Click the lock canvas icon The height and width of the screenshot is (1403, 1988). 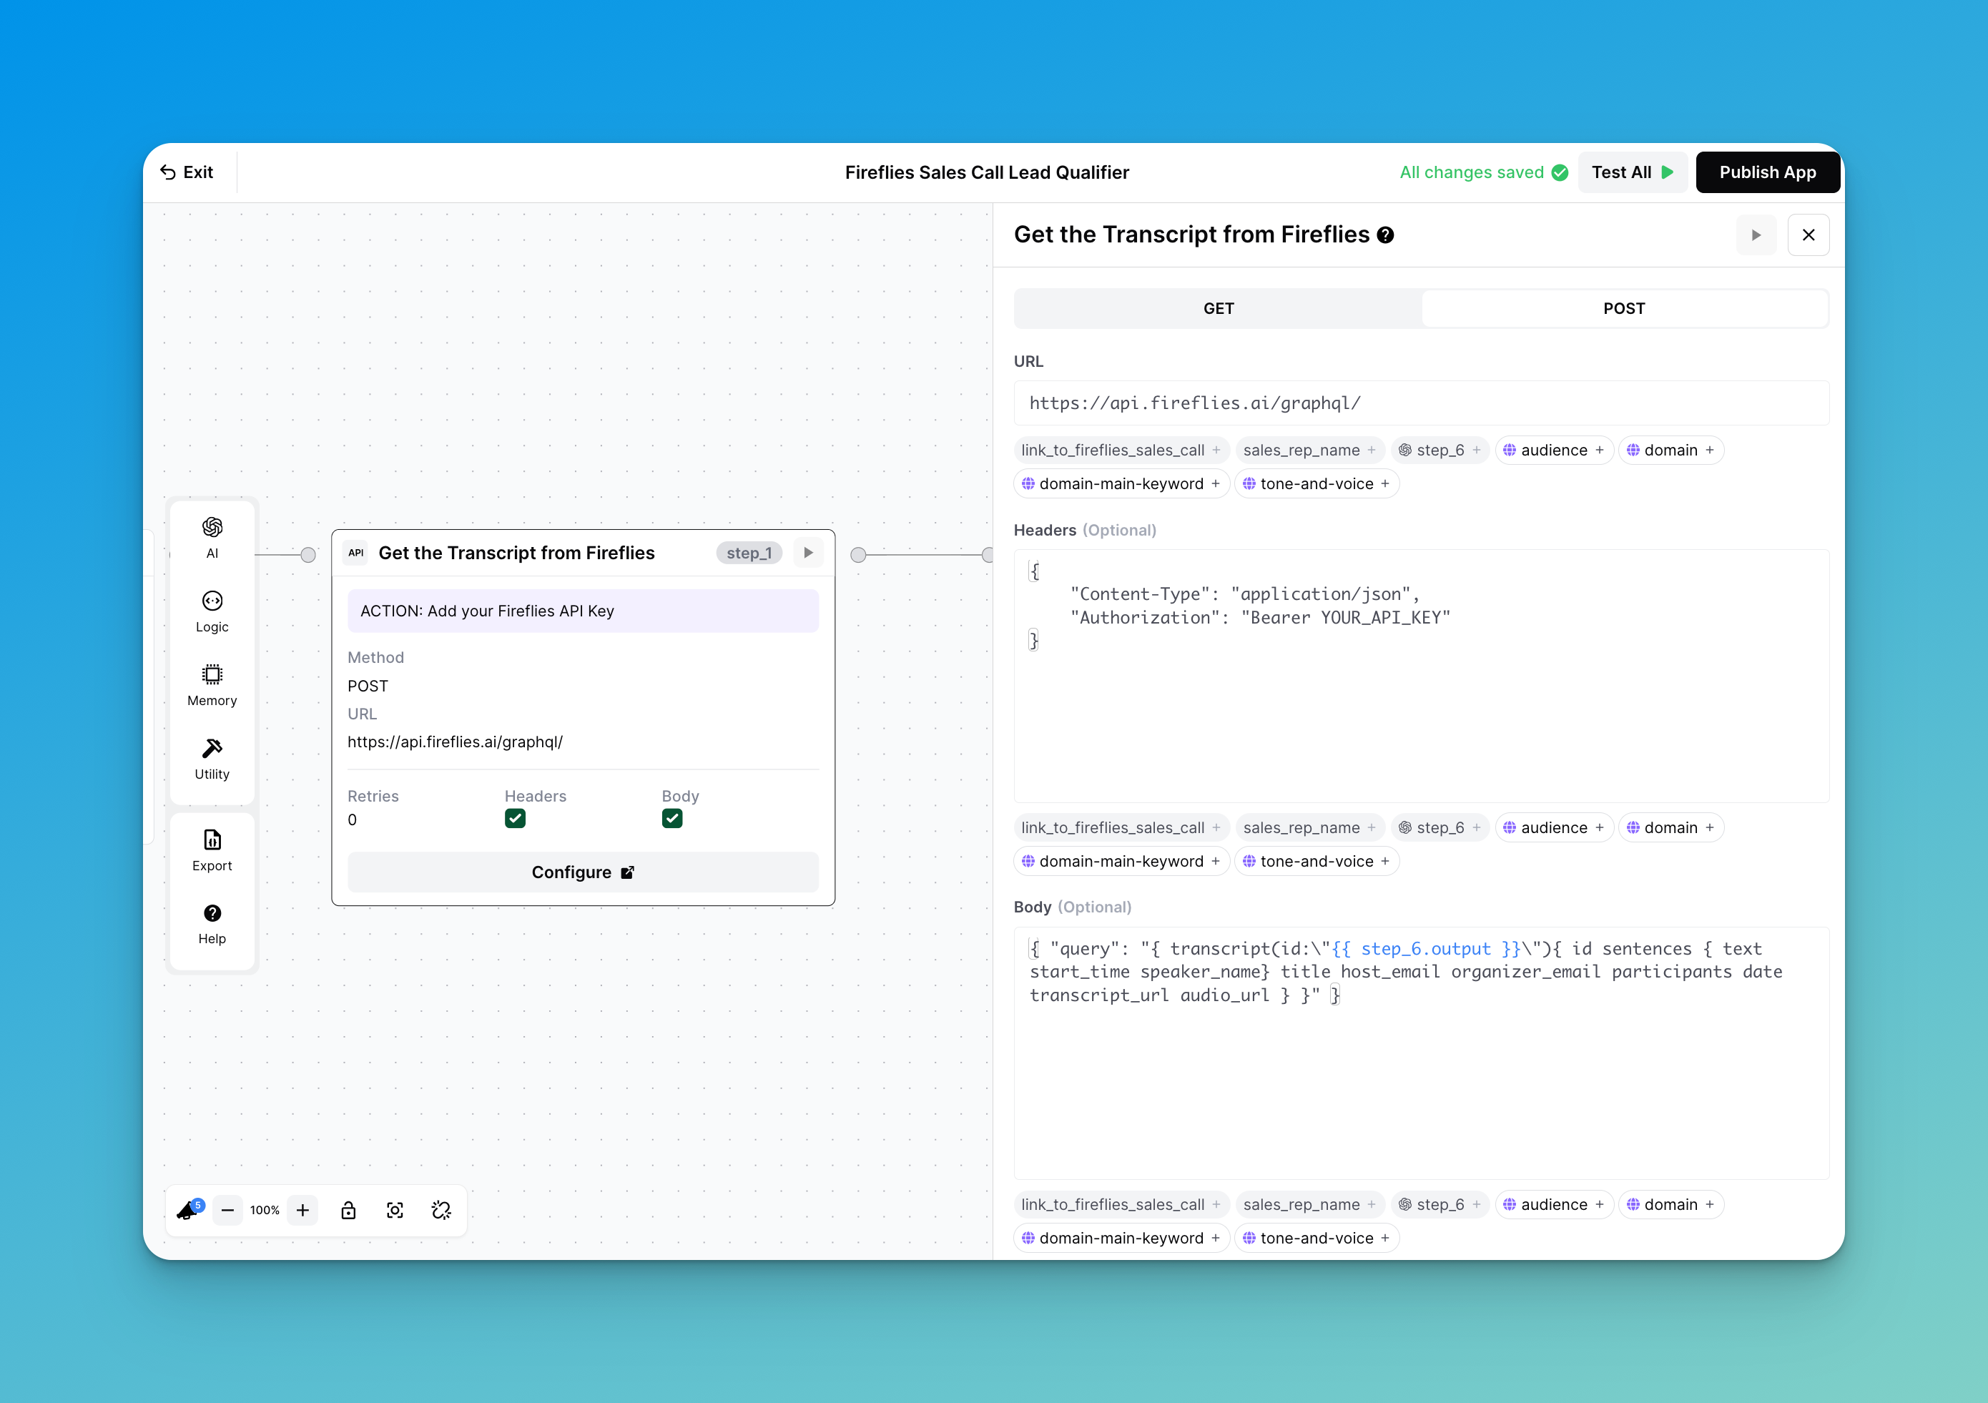click(348, 1210)
